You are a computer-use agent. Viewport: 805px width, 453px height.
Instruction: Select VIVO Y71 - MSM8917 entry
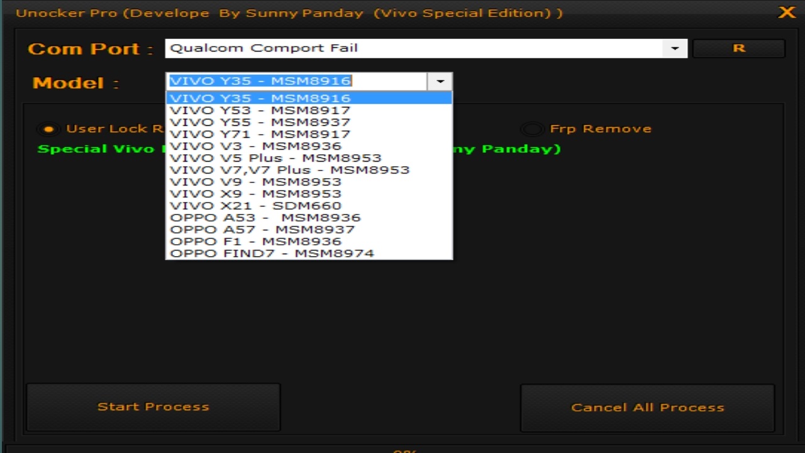coord(309,134)
